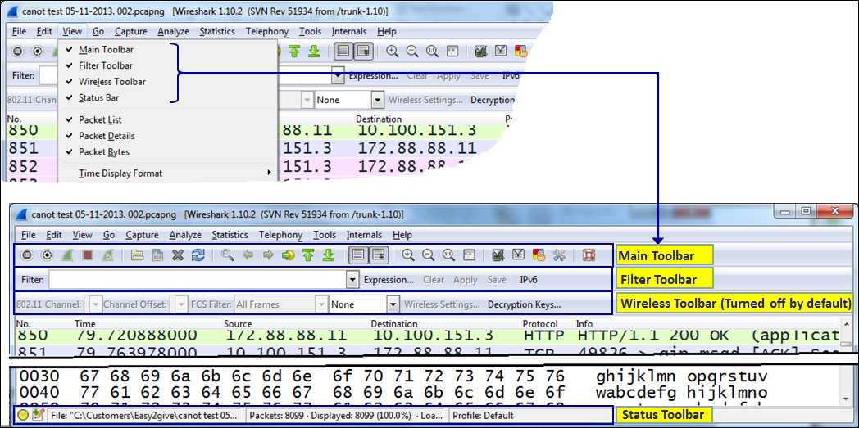Open Help lifebuoy icon in lower window

(589, 255)
